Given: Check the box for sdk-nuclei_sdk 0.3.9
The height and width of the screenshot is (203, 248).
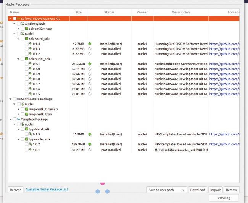Looking at the screenshot, I should click(27, 74).
